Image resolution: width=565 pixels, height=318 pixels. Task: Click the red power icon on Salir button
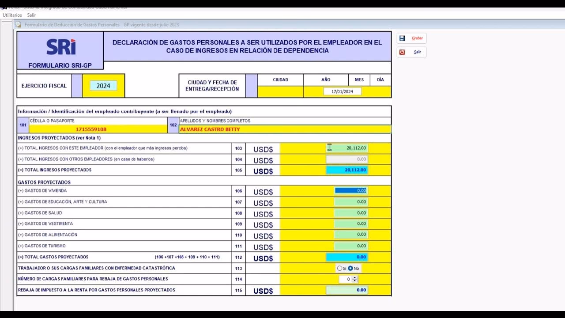click(x=402, y=52)
